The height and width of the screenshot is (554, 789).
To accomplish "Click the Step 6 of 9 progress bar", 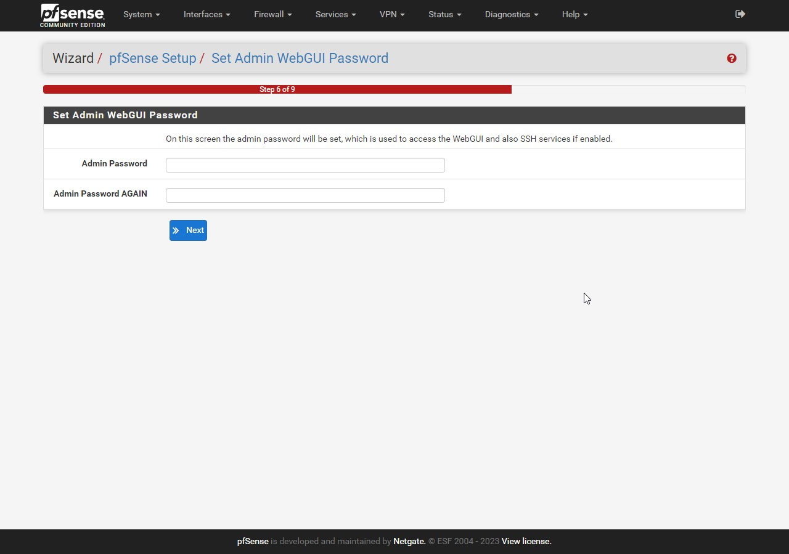I will click(x=277, y=89).
